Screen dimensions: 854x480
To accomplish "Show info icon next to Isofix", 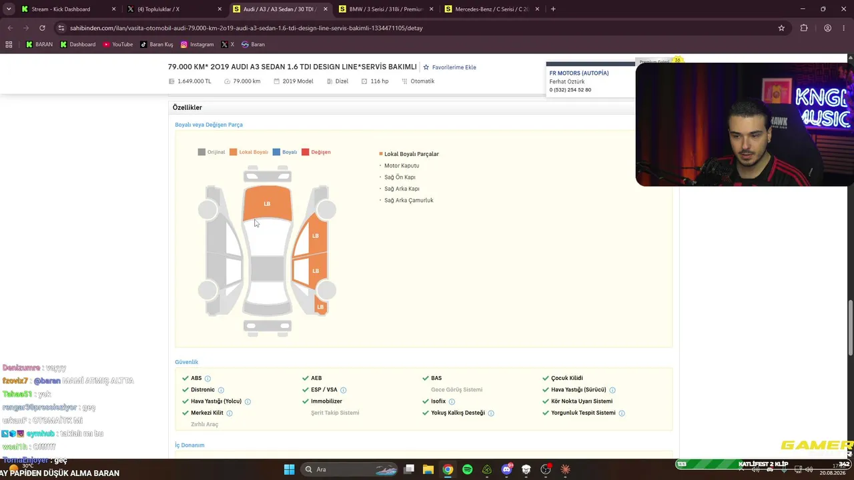I will click(452, 401).
